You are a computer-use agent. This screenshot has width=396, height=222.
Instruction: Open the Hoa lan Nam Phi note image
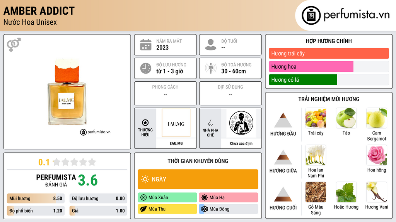coord(316,155)
